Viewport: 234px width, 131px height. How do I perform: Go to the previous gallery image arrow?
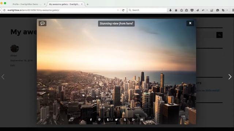point(3,77)
